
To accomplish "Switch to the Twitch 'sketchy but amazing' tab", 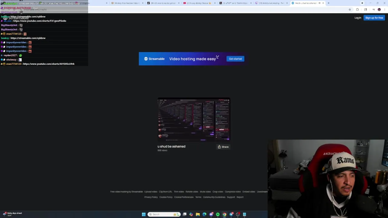I will click(271, 3).
